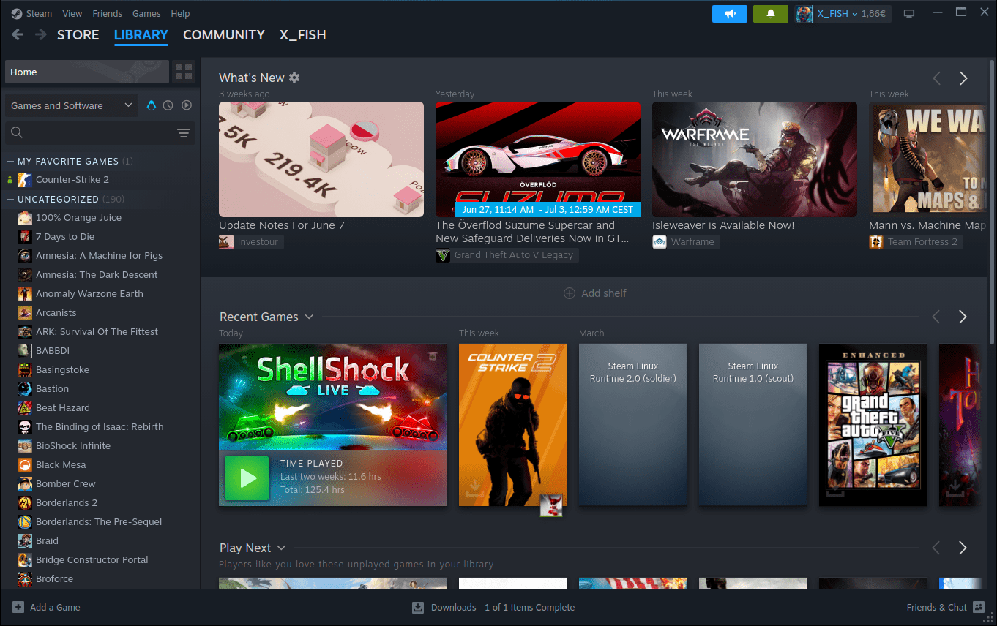
Task: Select ARK: Survival Of The Fittest
Action: coord(101,331)
